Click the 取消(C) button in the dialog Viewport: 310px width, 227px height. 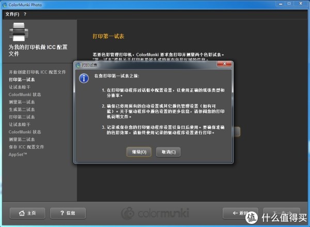point(168,152)
